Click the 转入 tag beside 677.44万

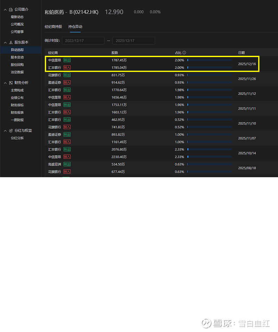pyautogui.click(x=67, y=172)
